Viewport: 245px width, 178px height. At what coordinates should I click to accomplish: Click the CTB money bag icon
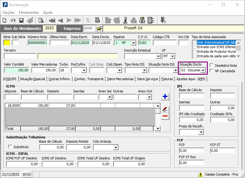click(x=142, y=20)
